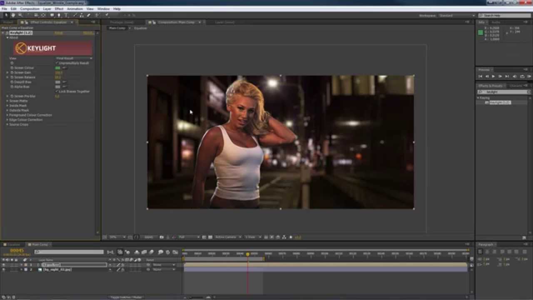The height and width of the screenshot is (300, 533).
Task: Open the timeline Graph Editor icon
Action: click(x=175, y=252)
